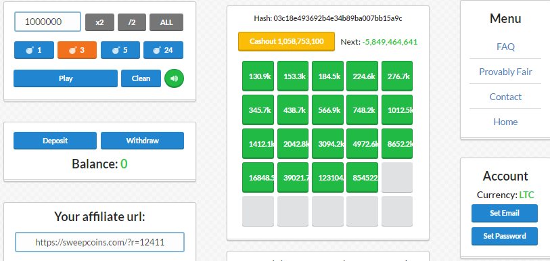This screenshot has width=550, height=261.
Task: Go to Home menu item
Action: pyautogui.click(x=505, y=122)
